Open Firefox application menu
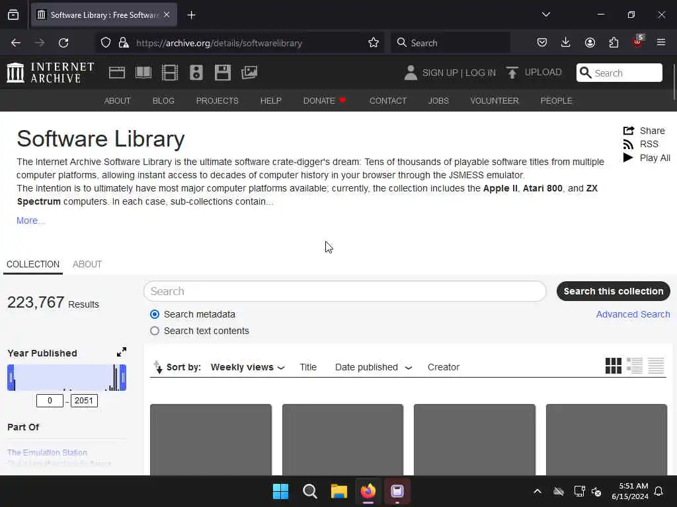 tap(660, 42)
